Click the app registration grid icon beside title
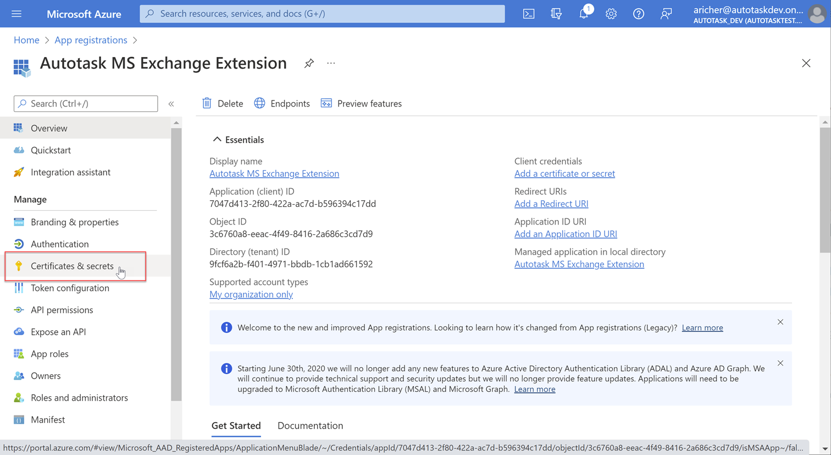The height and width of the screenshot is (455, 831). tap(22, 68)
